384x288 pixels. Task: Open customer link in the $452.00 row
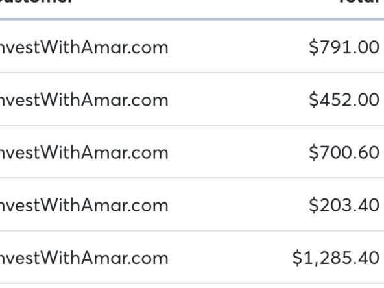tap(84, 100)
